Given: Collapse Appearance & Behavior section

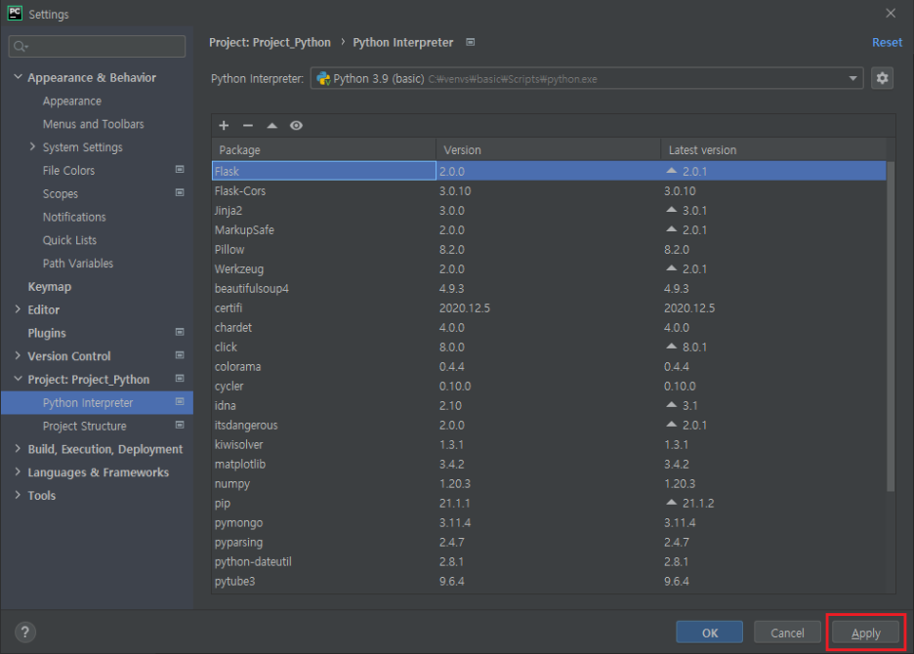Looking at the screenshot, I should (19, 77).
